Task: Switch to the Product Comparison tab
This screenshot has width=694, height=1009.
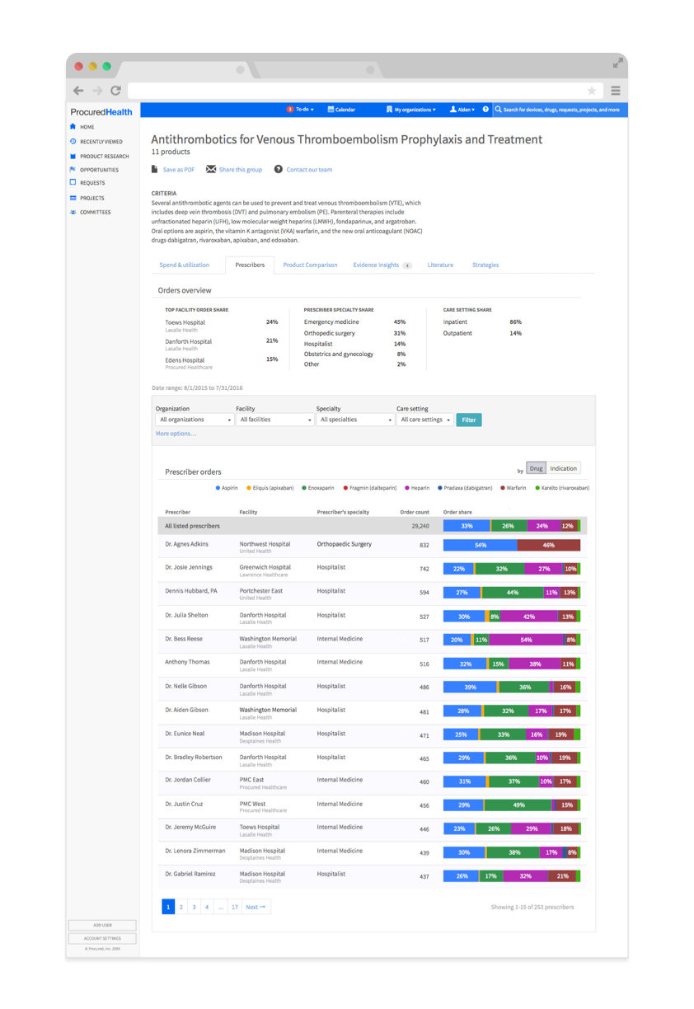Action: (x=310, y=265)
